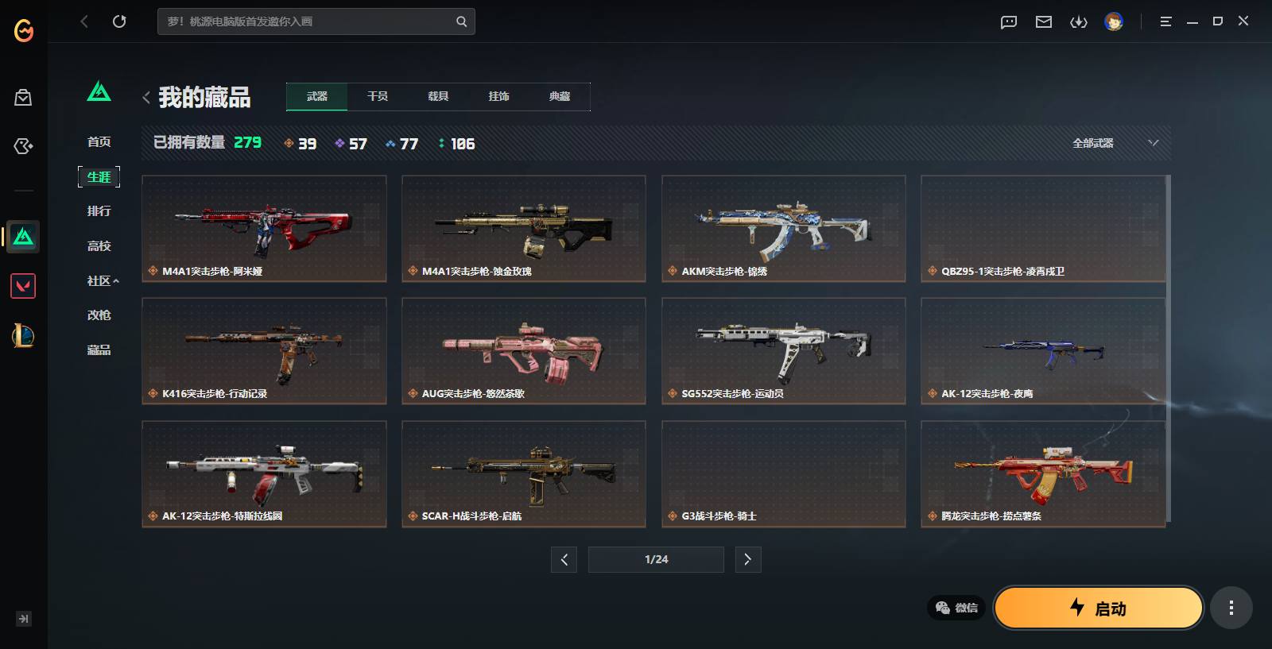Click the 微信 WeChat button
This screenshot has width=1272, height=649.
[x=956, y=608]
